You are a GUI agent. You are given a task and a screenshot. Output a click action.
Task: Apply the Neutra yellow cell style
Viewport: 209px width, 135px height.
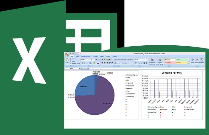[182, 63]
